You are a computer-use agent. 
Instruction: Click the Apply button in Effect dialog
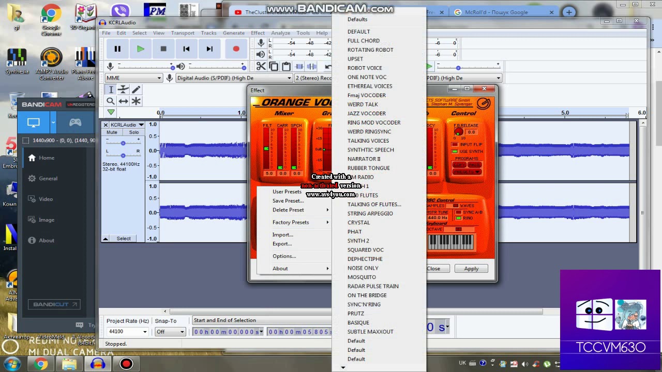[471, 269]
